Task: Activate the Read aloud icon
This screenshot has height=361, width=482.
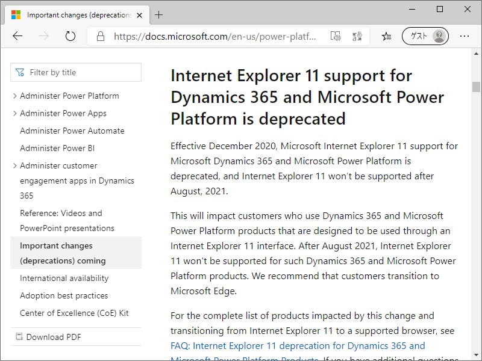Action: coord(336,36)
